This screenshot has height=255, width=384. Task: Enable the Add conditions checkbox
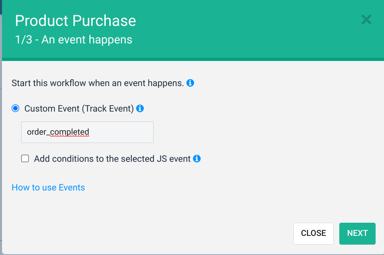point(25,159)
